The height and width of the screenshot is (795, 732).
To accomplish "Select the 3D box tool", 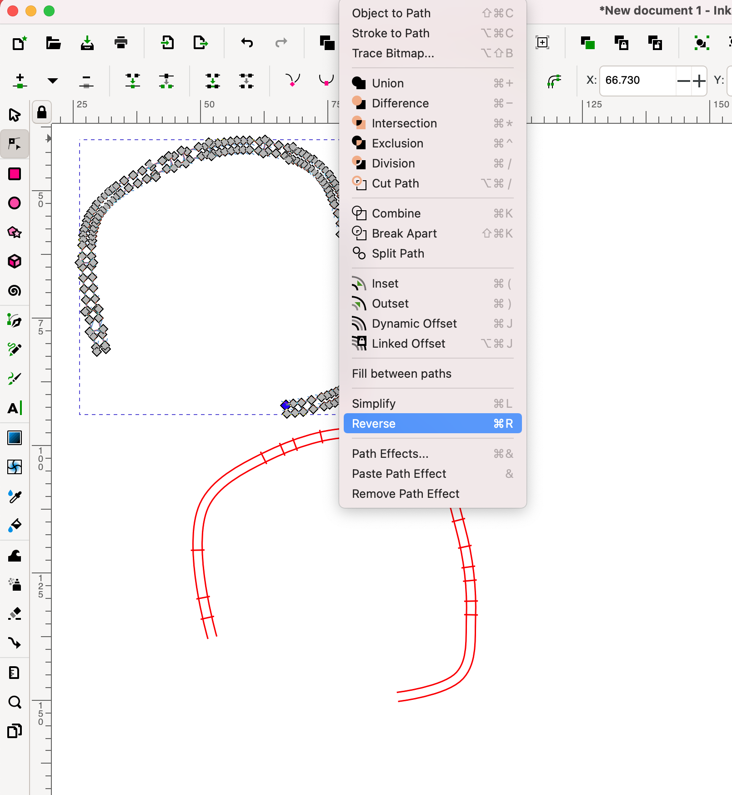I will [15, 261].
